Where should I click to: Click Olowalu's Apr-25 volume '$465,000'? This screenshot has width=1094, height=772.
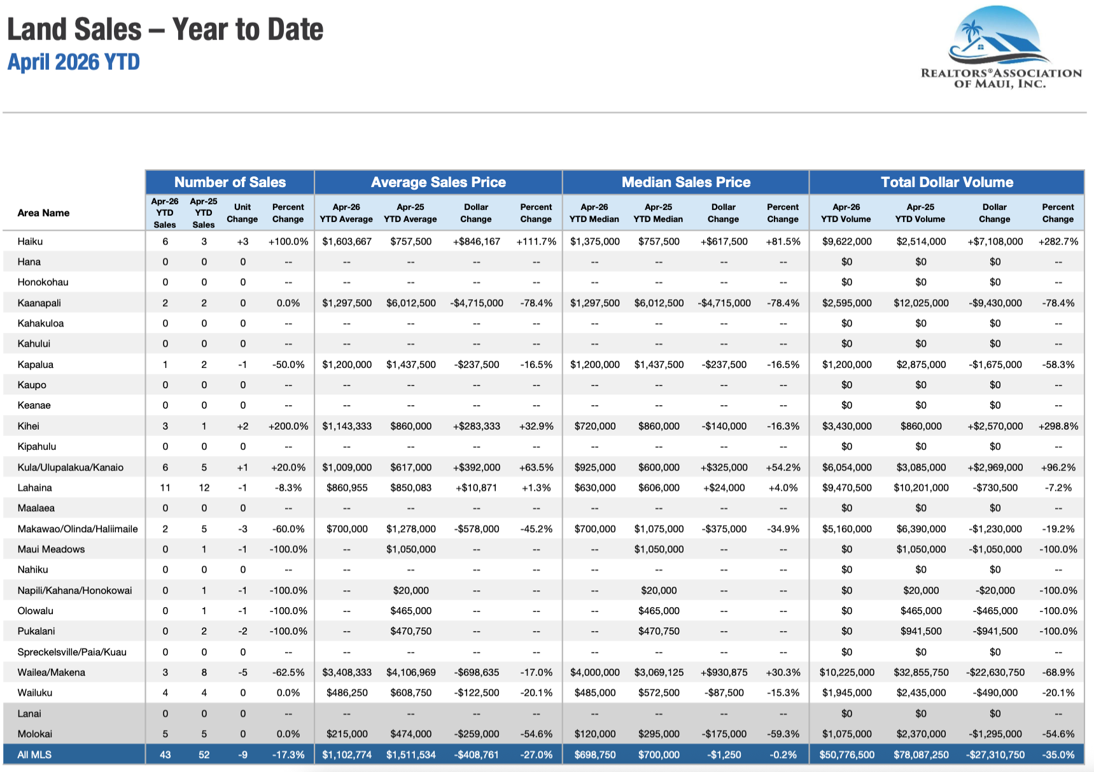pos(920,611)
